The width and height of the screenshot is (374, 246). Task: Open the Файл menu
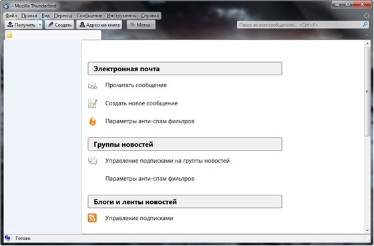coord(11,16)
